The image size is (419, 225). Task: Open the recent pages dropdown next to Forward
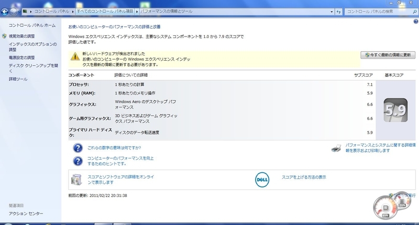point(19,11)
